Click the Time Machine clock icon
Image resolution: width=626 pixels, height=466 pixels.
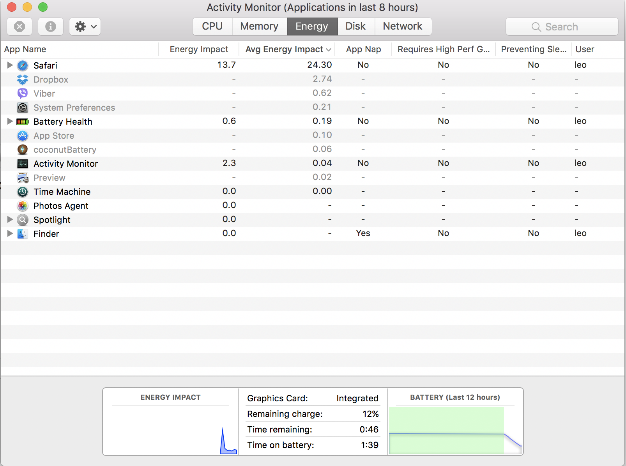[x=23, y=192]
